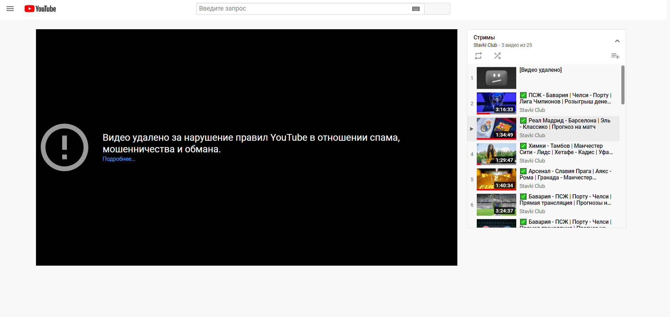
Task: Select the 1:34:49 video thumbnail
Action: pyautogui.click(x=496, y=129)
